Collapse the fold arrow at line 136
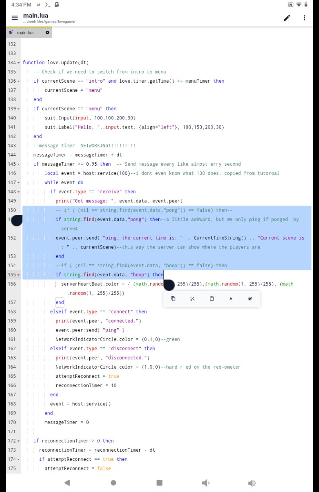319x492 pixels. 19,81
